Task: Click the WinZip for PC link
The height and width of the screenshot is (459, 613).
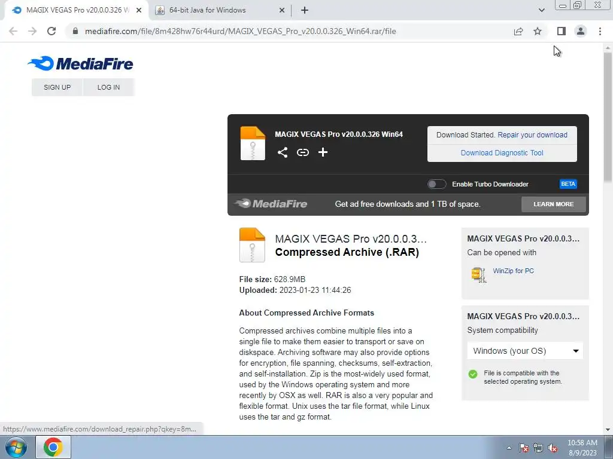Action: point(513,271)
